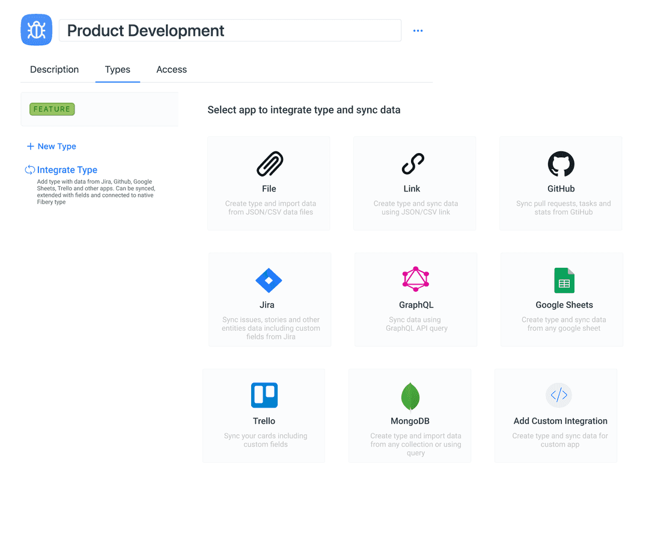Viewport: 661px width, 544px height.
Task: Click the Product Development name field
Action: point(230,31)
